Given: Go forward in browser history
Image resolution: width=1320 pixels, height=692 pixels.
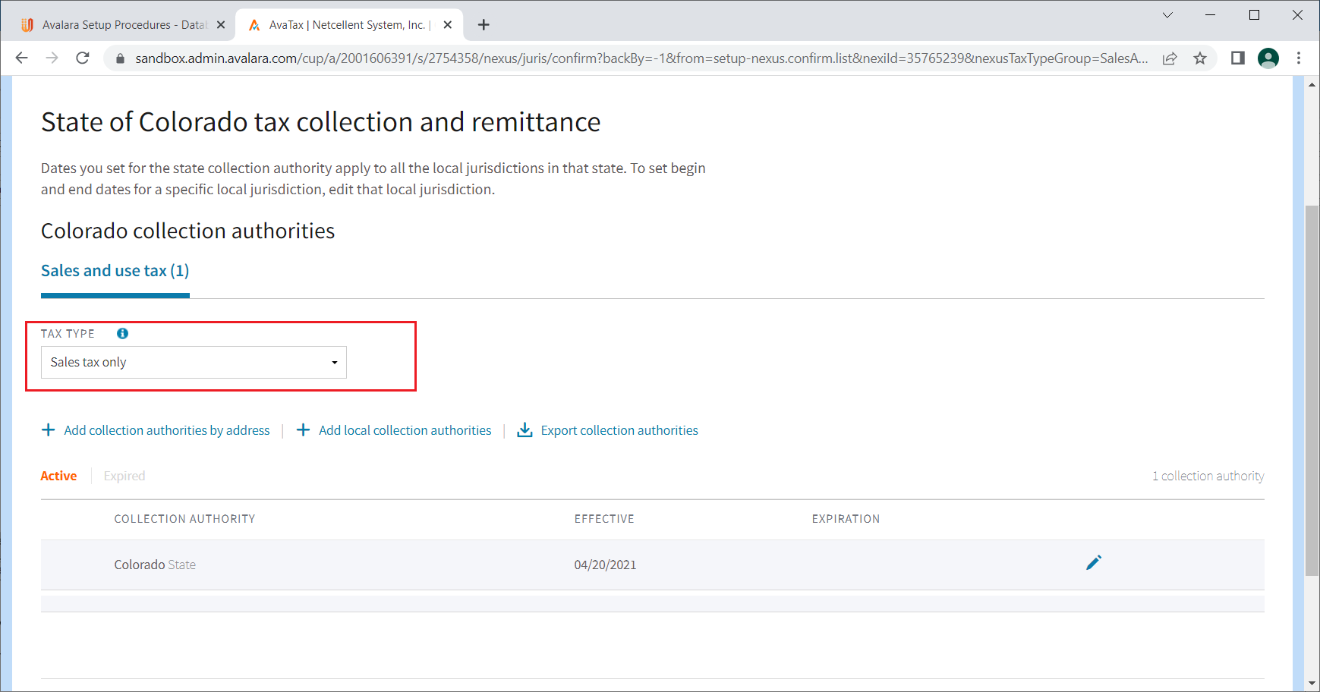Looking at the screenshot, I should click(x=52, y=58).
